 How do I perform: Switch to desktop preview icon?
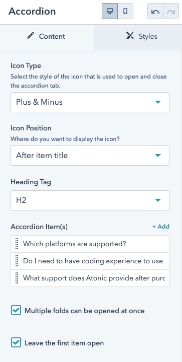coord(110,11)
